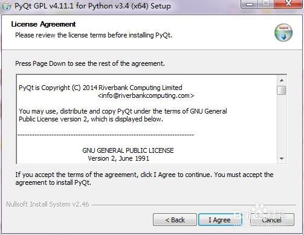304x235 pixels.
Task: Click the NSIS installer logo in header
Action: 283,33
